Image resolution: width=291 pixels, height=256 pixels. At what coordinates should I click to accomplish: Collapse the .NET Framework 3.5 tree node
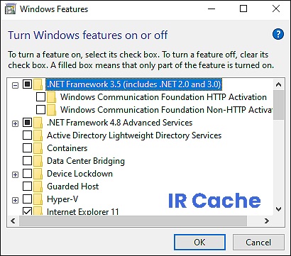(x=15, y=85)
